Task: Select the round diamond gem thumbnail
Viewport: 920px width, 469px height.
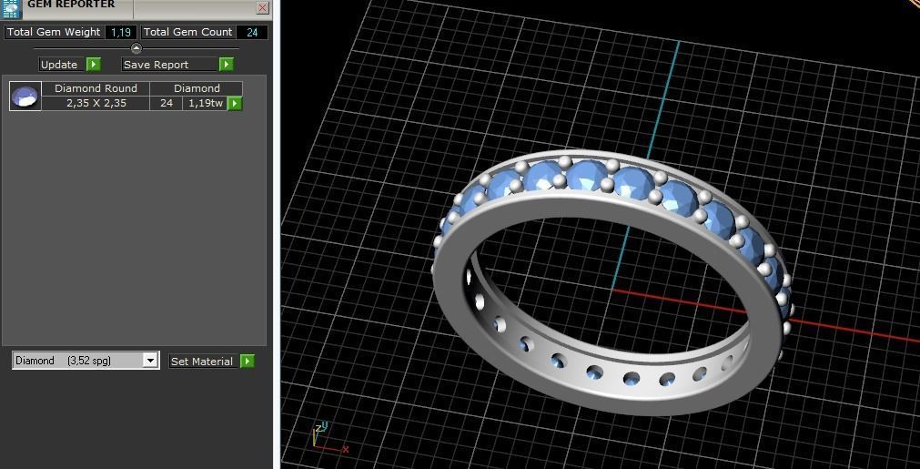Action: pyautogui.click(x=25, y=96)
